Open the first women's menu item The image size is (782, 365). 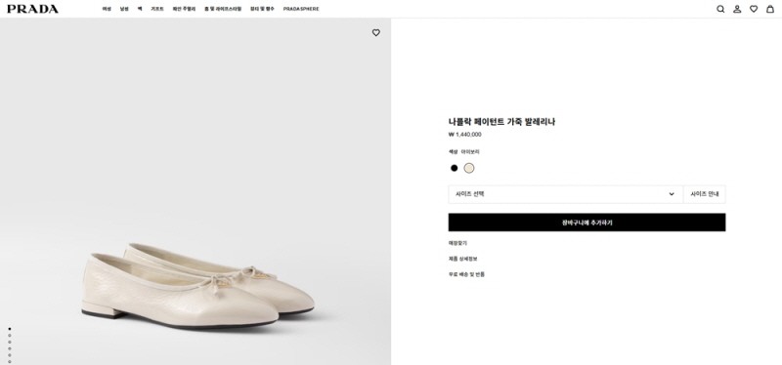click(107, 9)
